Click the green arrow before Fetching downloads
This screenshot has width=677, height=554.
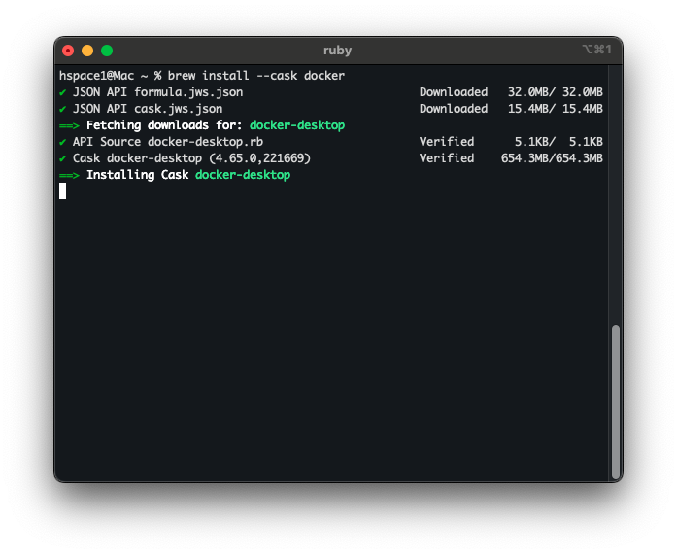pos(69,125)
